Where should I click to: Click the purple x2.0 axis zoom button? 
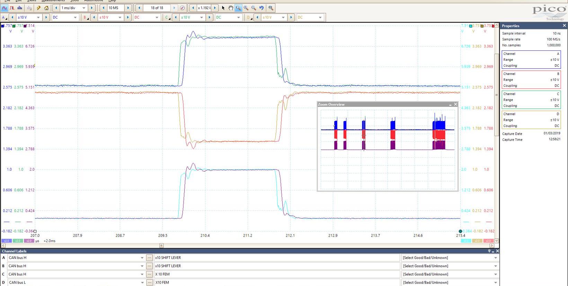[x=29, y=241]
